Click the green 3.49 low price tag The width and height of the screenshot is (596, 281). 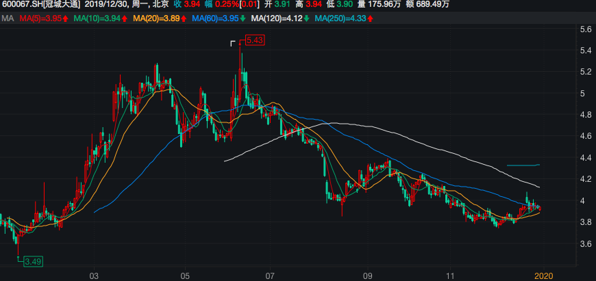point(32,260)
